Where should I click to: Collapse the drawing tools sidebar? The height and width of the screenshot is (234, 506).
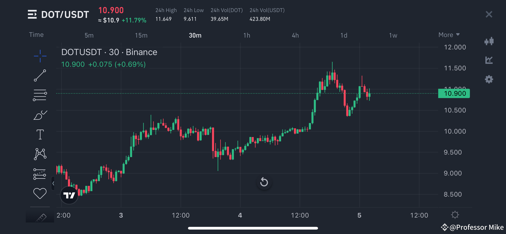[53, 183]
